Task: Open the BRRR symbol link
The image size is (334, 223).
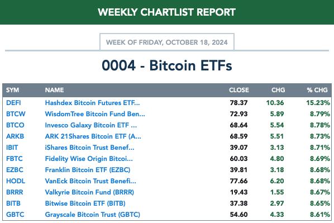Action: point(15,192)
